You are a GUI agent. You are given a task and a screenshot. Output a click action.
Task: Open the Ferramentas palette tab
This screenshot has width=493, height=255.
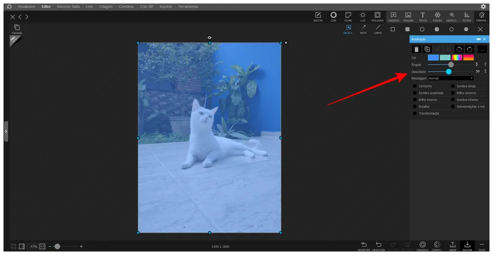click(481, 17)
